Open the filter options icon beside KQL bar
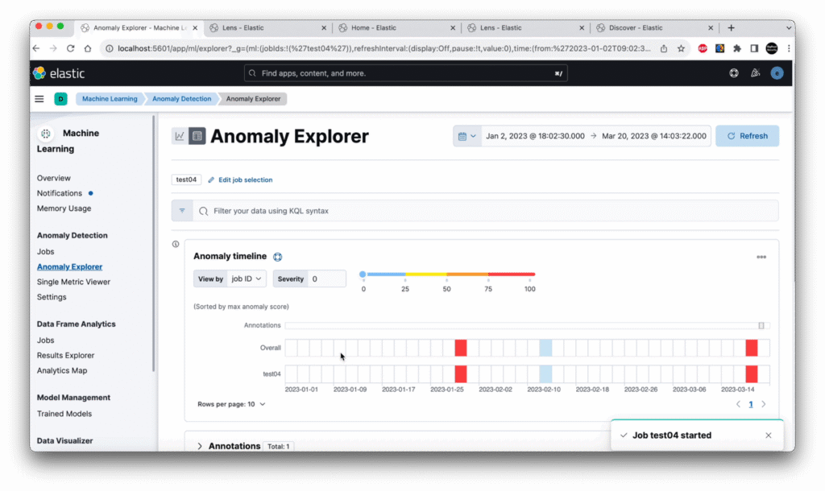The width and height of the screenshot is (825, 491). (x=181, y=211)
